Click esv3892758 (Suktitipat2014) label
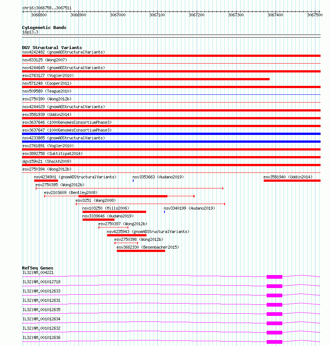 coord(52,153)
